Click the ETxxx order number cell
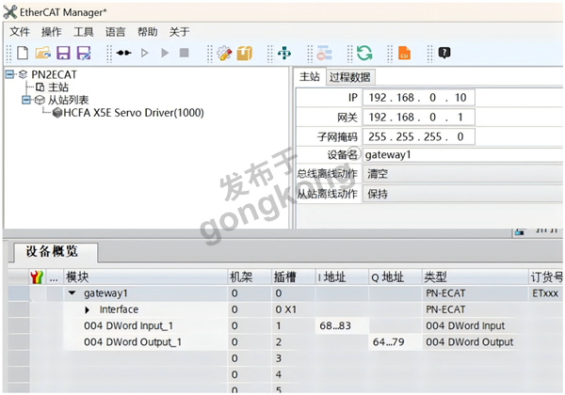565x395 pixels. 545,293
